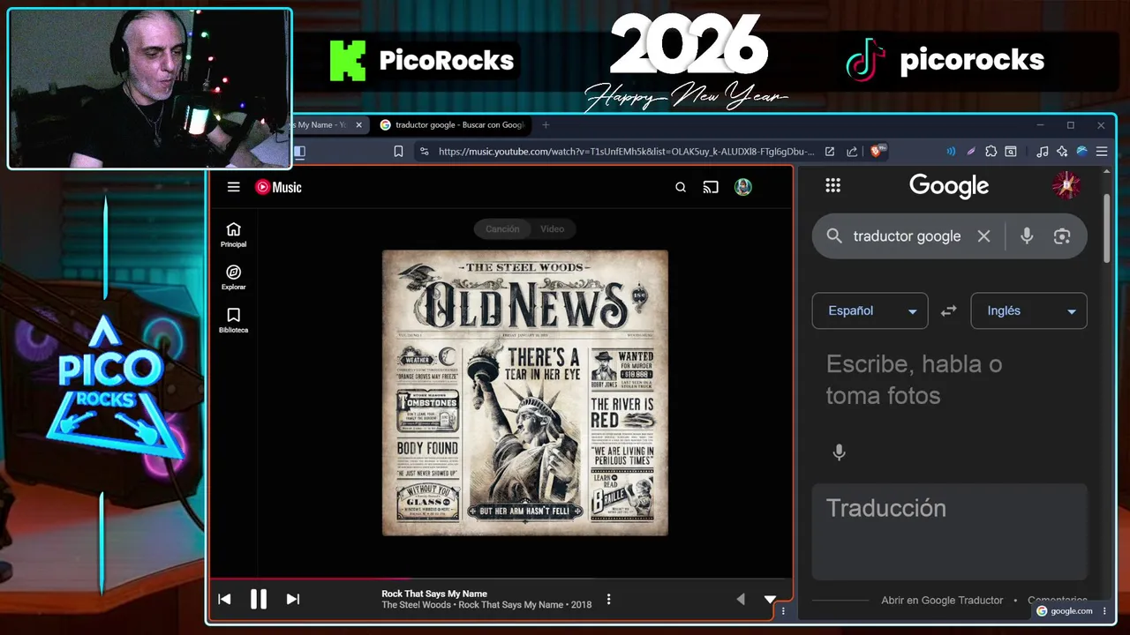Click the music.youtube.com address bar URL
Image resolution: width=1130 pixels, height=635 pixels.
coord(626,152)
